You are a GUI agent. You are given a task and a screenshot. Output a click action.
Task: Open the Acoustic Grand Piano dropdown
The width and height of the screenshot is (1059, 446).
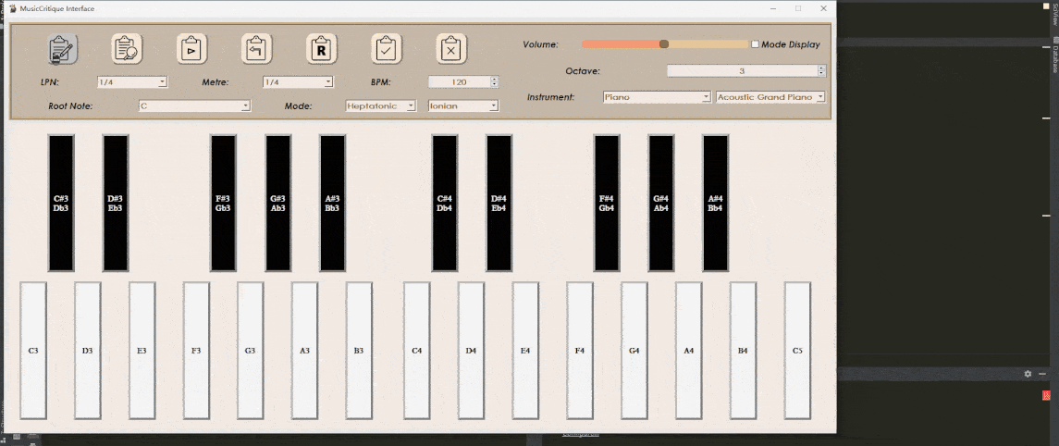[770, 97]
